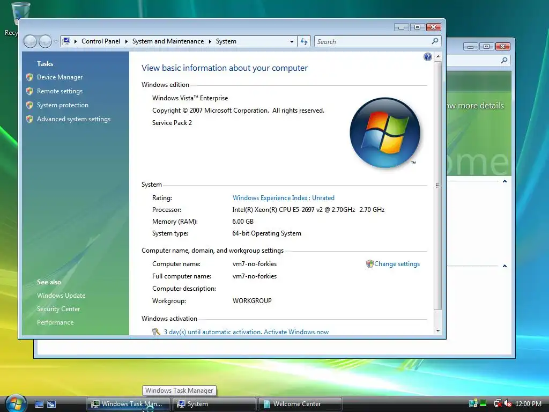Open Windows Update under See also
The width and height of the screenshot is (549, 412).
61,296
